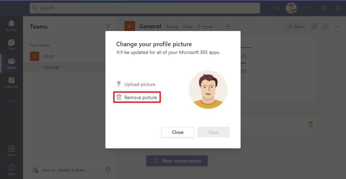Open the Manage teams gear icon
This screenshot has height=179, width=346.
point(108,170)
